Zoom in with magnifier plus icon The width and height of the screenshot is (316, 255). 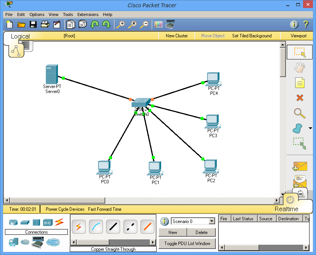[x=120, y=25]
